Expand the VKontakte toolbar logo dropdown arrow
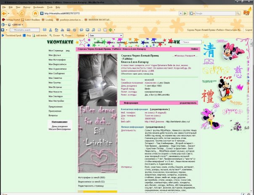The height and width of the screenshot is (195, 254). click(7, 30)
